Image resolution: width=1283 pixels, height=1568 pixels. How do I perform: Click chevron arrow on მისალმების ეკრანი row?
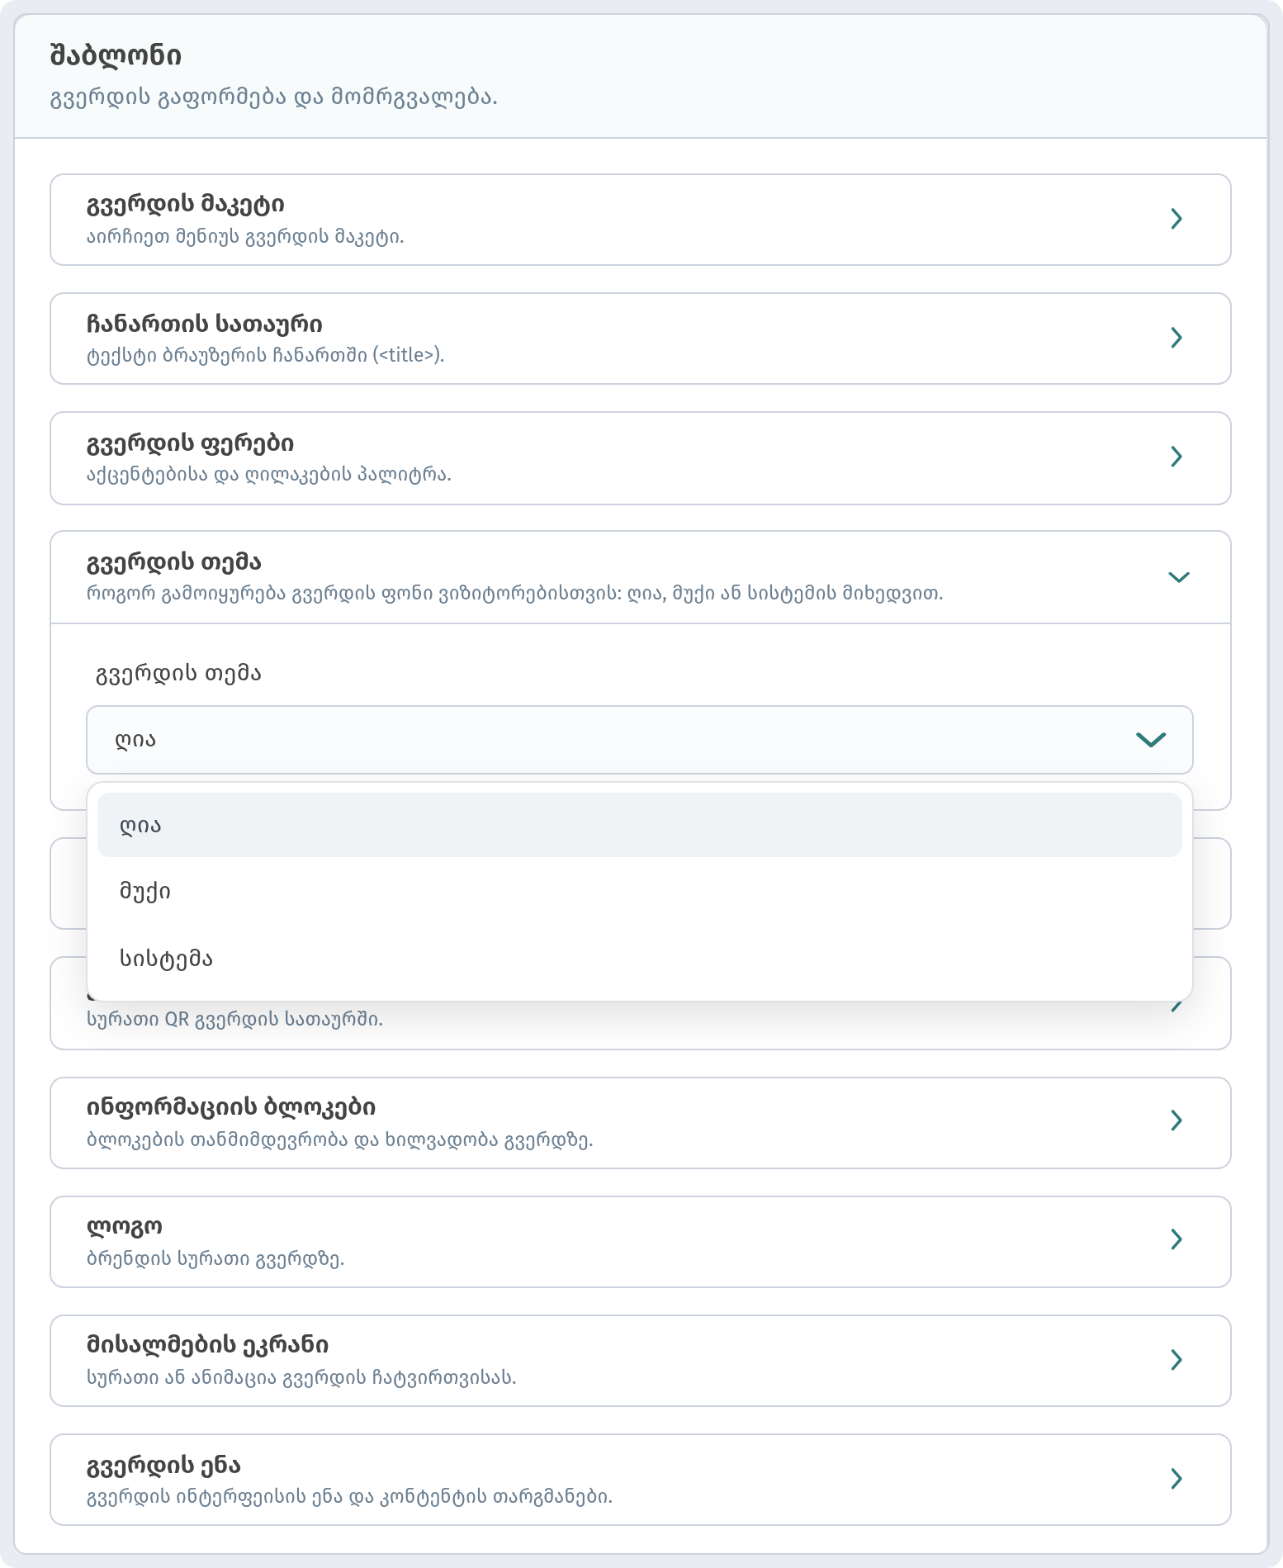[x=1176, y=1360]
